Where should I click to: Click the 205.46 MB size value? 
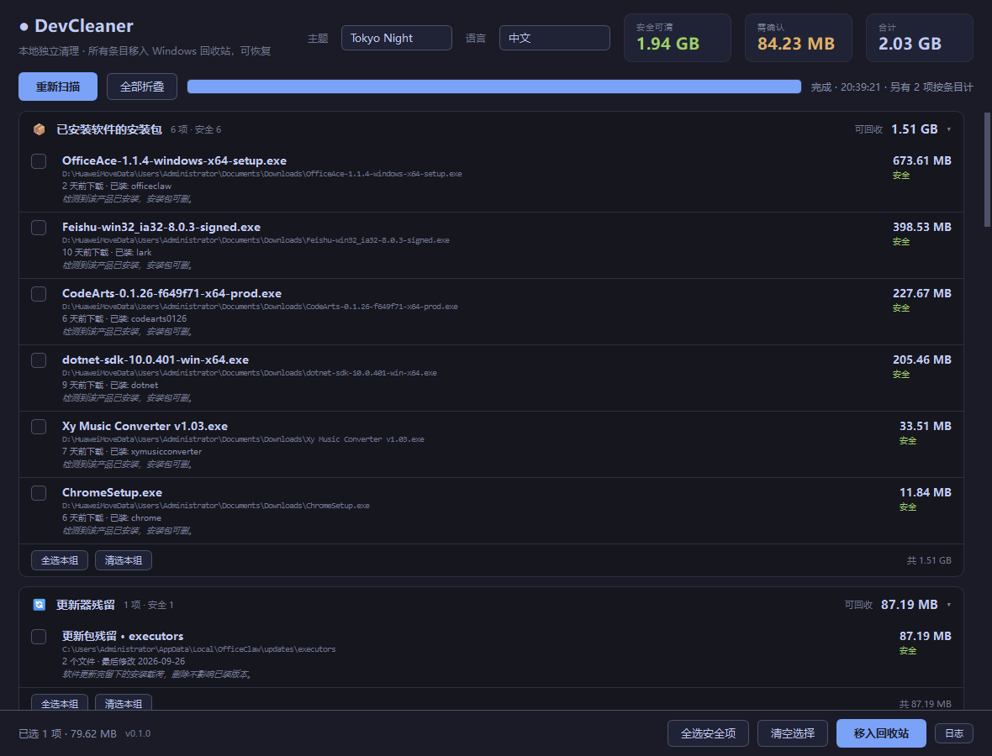point(921,360)
